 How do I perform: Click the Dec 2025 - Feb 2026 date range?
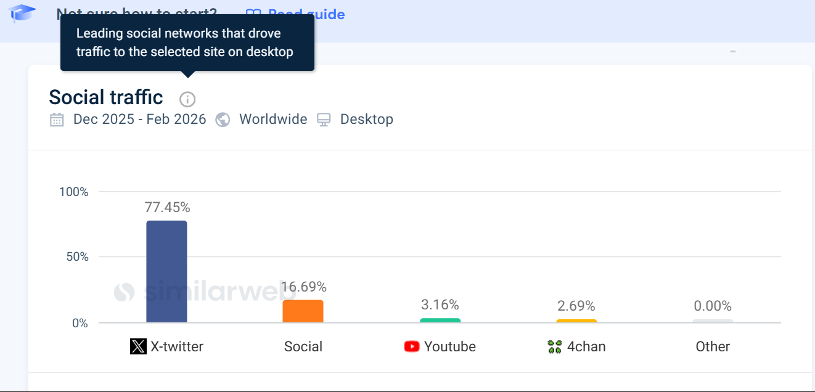point(139,120)
